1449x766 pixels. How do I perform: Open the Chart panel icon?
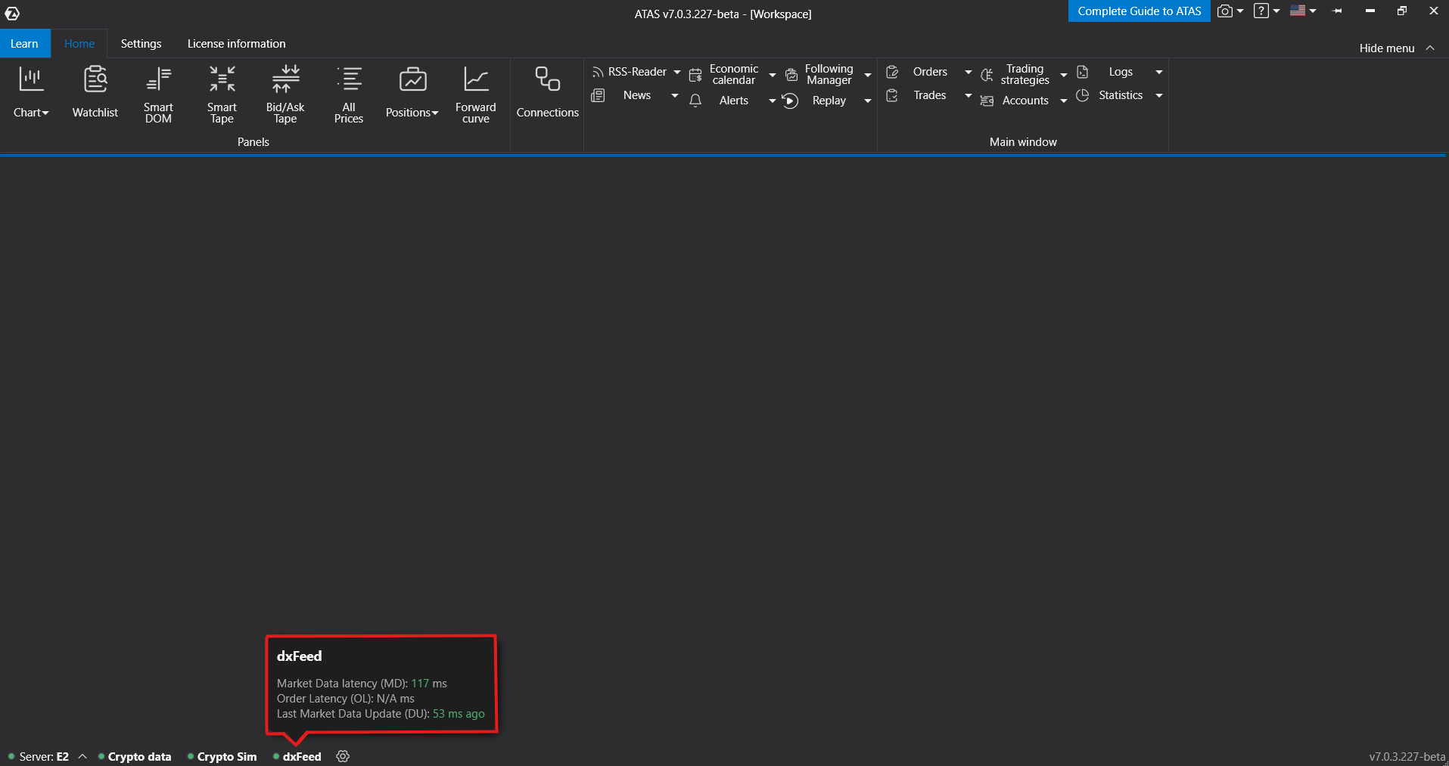(x=31, y=79)
